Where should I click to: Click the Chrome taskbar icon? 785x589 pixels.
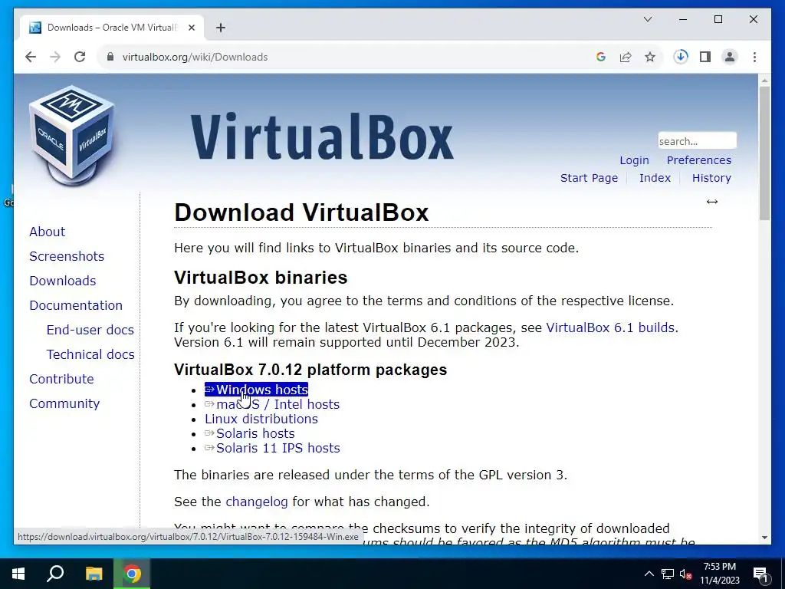132,574
